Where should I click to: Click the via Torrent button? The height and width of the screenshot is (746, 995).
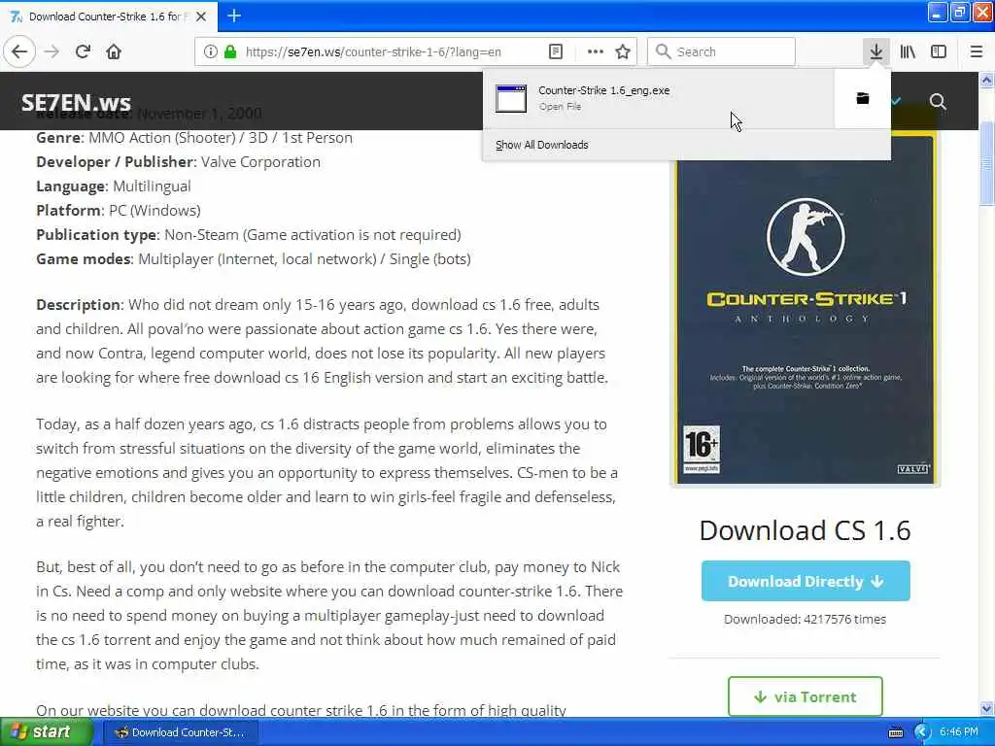click(806, 696)
